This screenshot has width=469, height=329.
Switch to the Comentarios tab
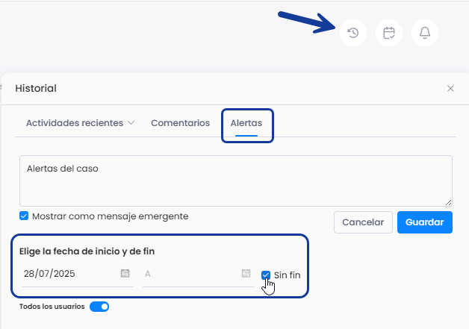[181, 123]
